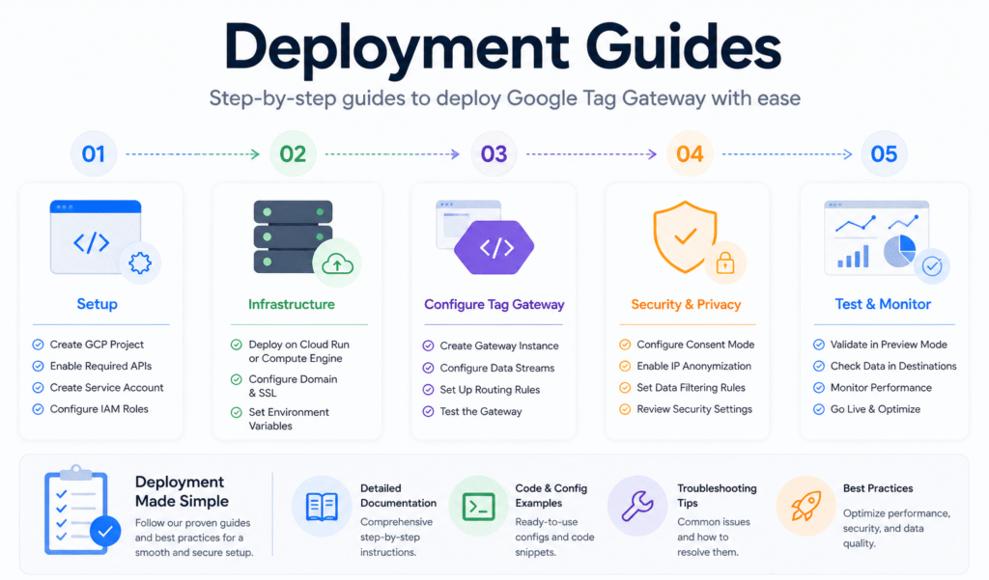Click the wrench Troubleshooting Tips icon
Viewport: 989px width, 580px height.
point(637,507)
